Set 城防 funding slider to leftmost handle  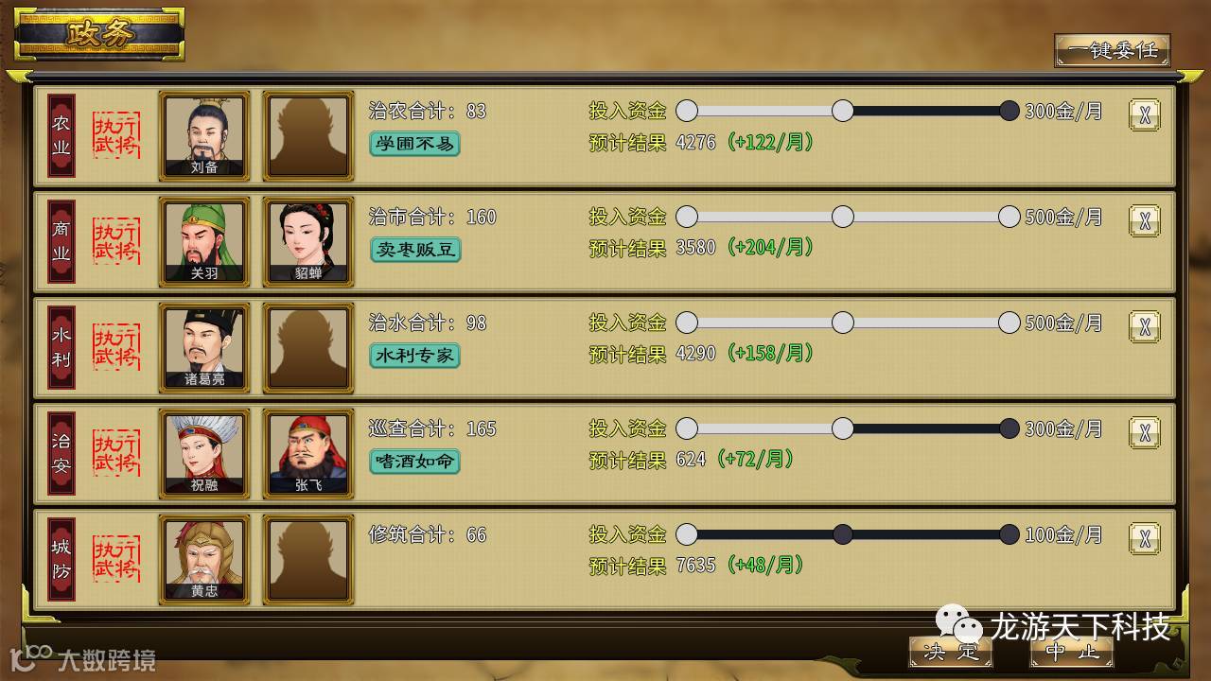(x=687, y=534)
